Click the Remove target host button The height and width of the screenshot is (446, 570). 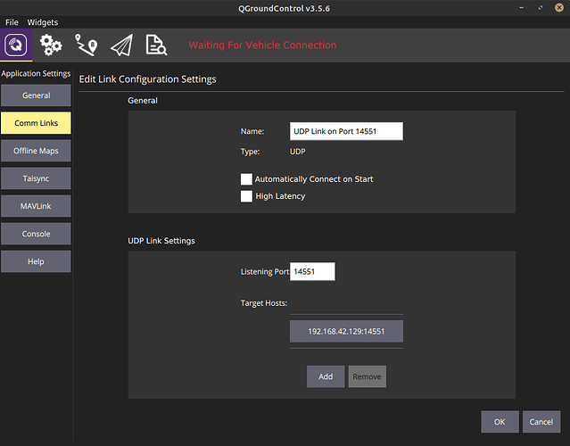click(x=368, y=376)
